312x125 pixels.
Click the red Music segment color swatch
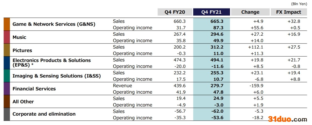[7, 37]
